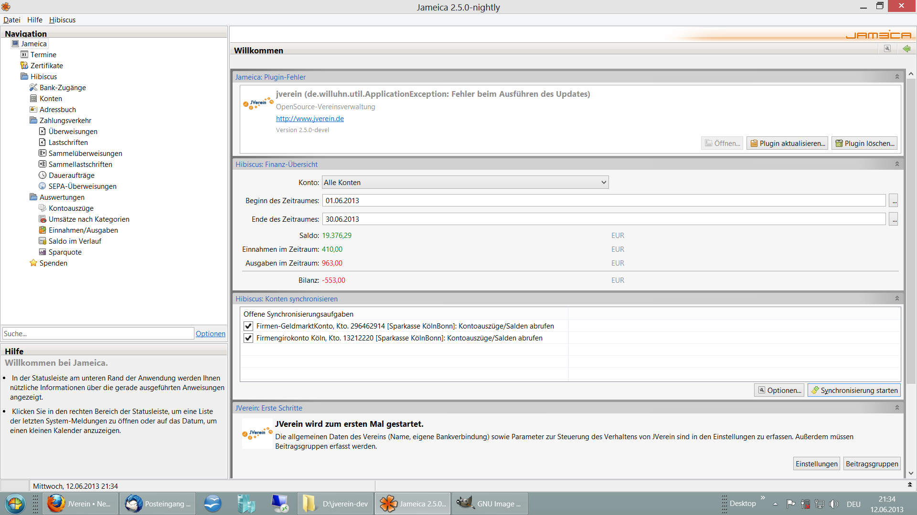Open the Datei menu
Screen dimensions: 917x515
click(12, 20)
